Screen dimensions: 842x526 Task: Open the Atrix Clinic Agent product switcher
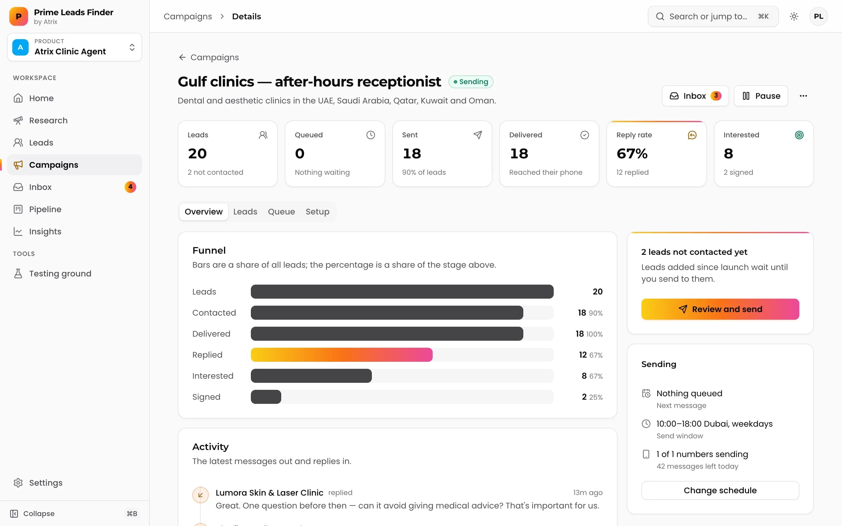click(75, 47)
